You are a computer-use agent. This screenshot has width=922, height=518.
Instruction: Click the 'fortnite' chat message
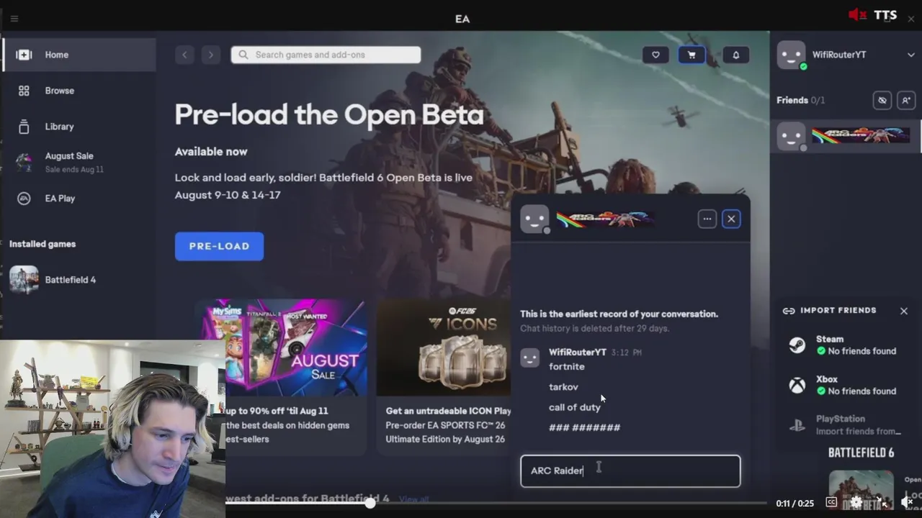567,366
